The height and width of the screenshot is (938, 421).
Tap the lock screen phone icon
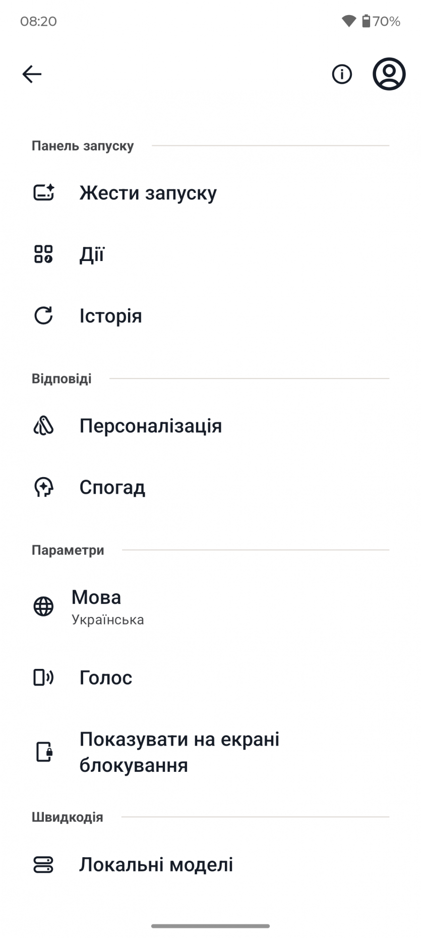pos(44,752)
